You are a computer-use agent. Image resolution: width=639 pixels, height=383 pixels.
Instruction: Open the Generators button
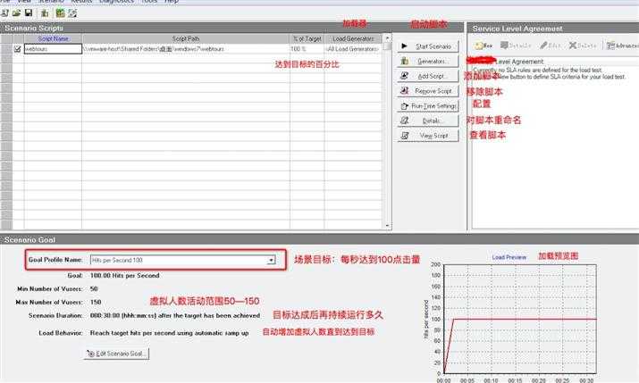coord(428,61)
